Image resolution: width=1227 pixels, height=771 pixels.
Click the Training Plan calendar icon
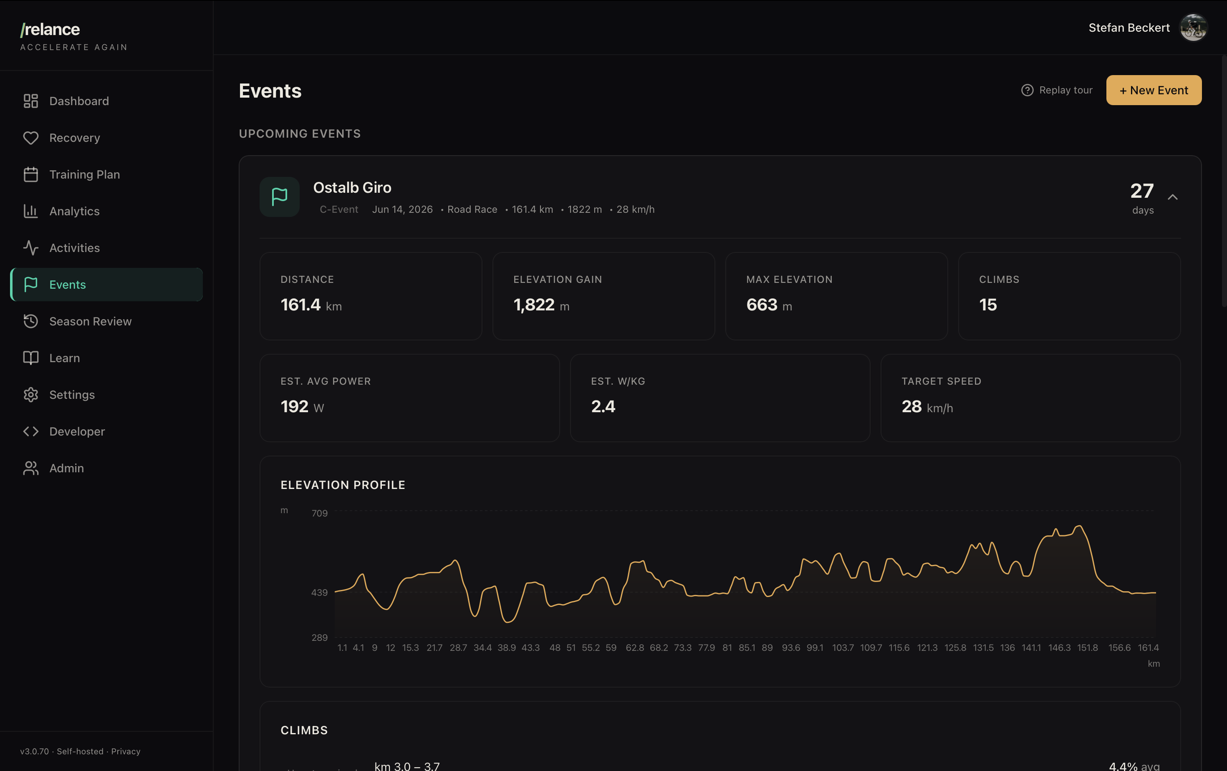[x=30, y=174]
